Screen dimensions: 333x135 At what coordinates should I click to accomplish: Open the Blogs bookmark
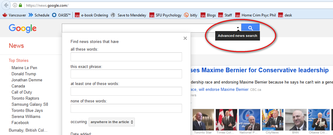pos(208,15)
